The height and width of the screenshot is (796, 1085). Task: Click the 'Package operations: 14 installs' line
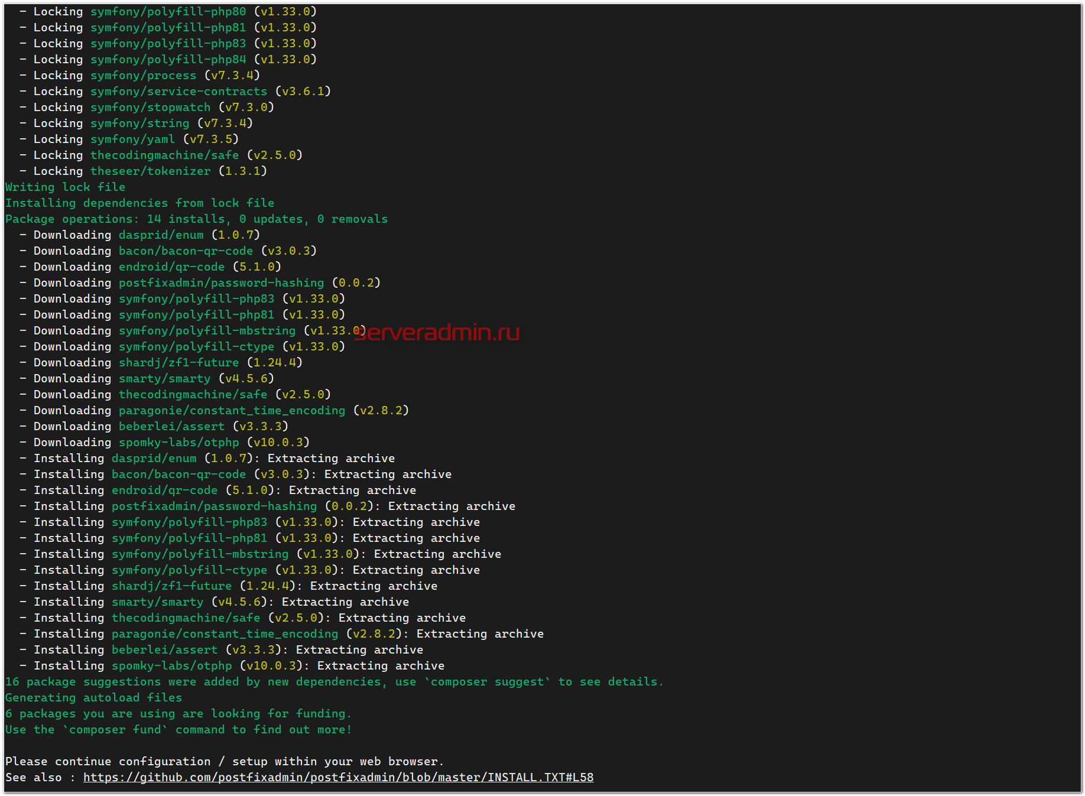(196, 219)
